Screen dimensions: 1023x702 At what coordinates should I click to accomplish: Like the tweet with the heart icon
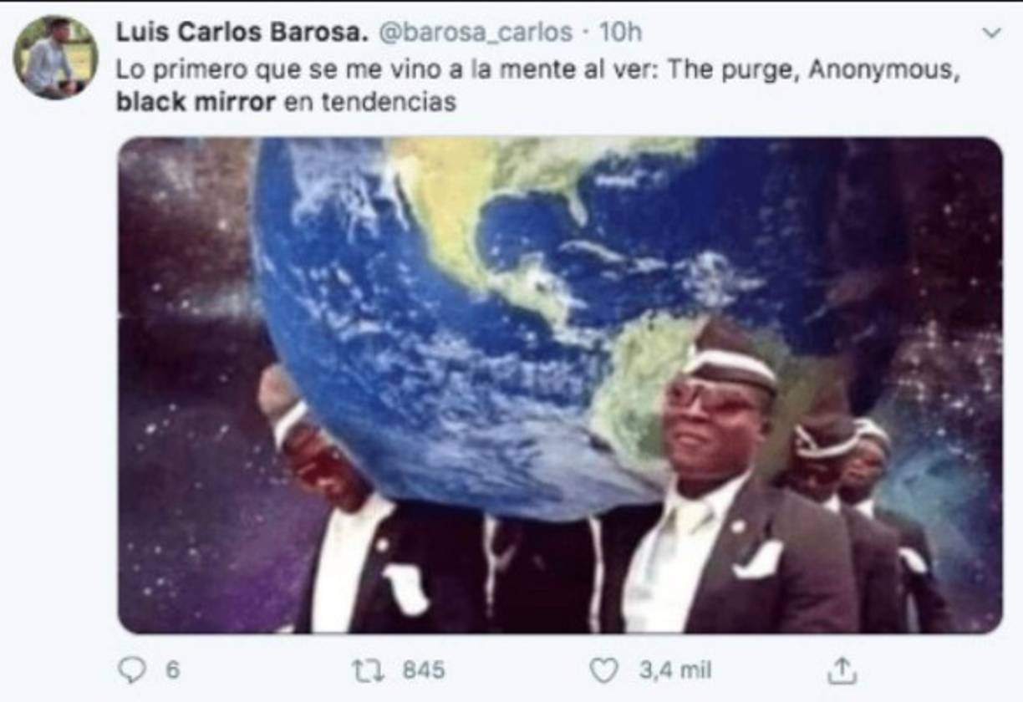(603, 669)
